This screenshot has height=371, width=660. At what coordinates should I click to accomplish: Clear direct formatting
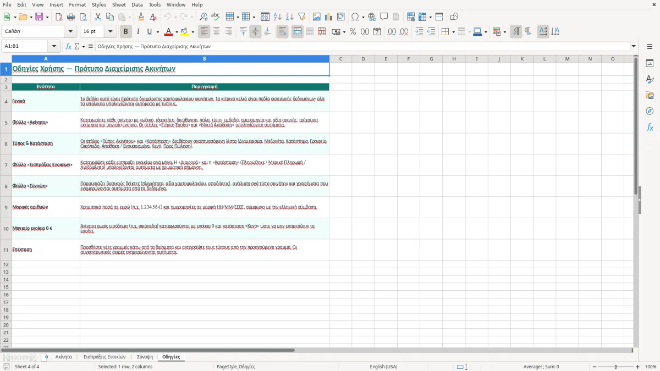click(153, 17)
